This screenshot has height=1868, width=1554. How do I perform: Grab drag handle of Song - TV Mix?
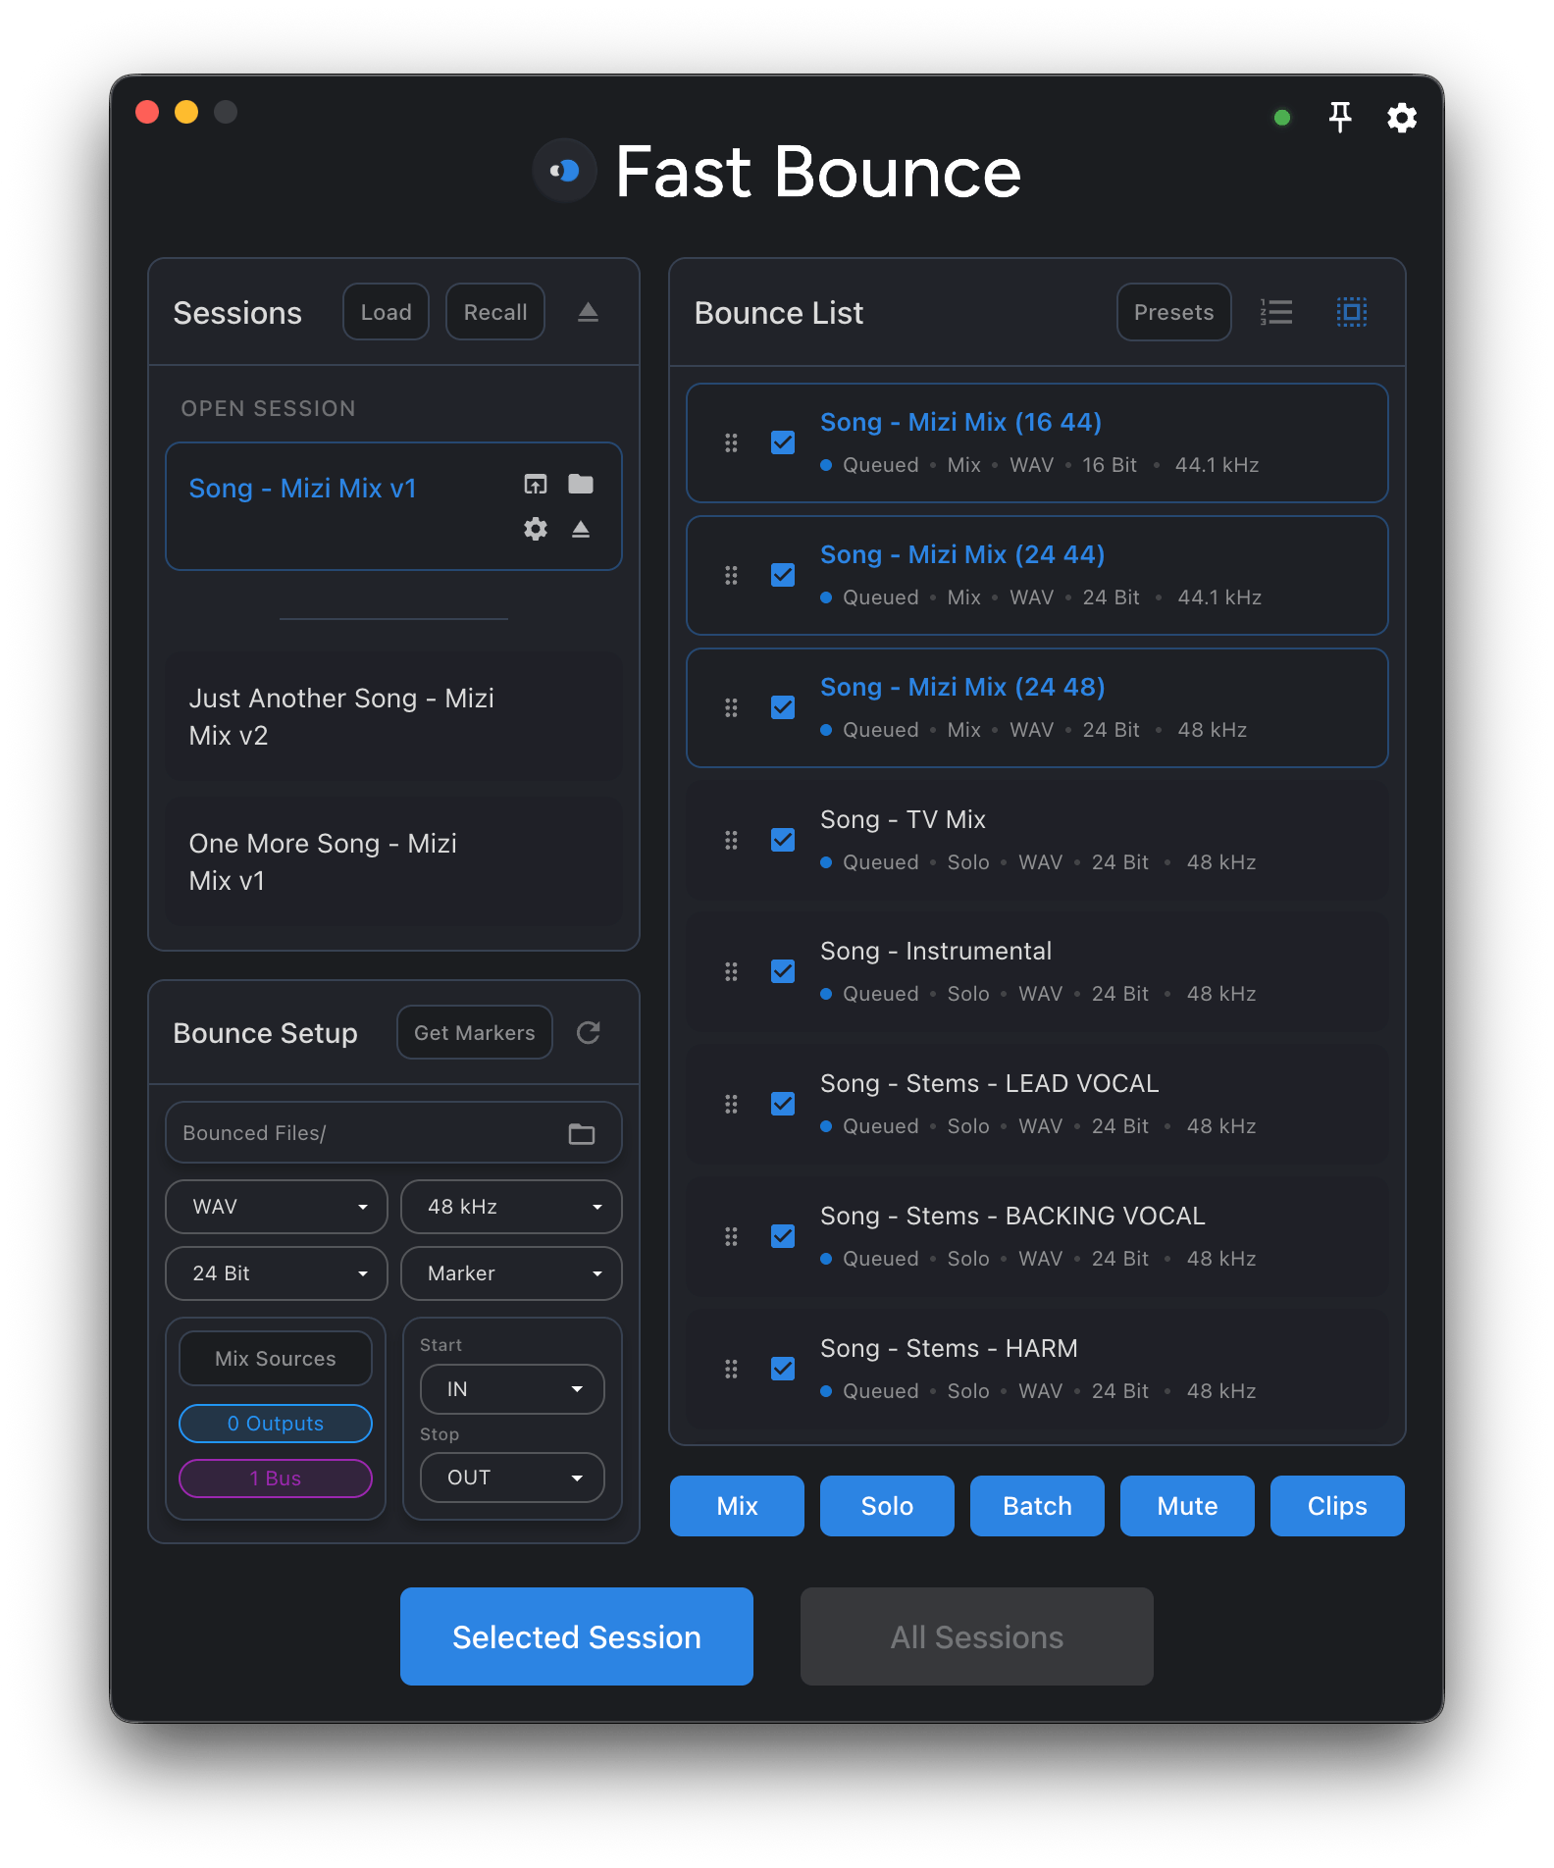click(x=731, y=840)
